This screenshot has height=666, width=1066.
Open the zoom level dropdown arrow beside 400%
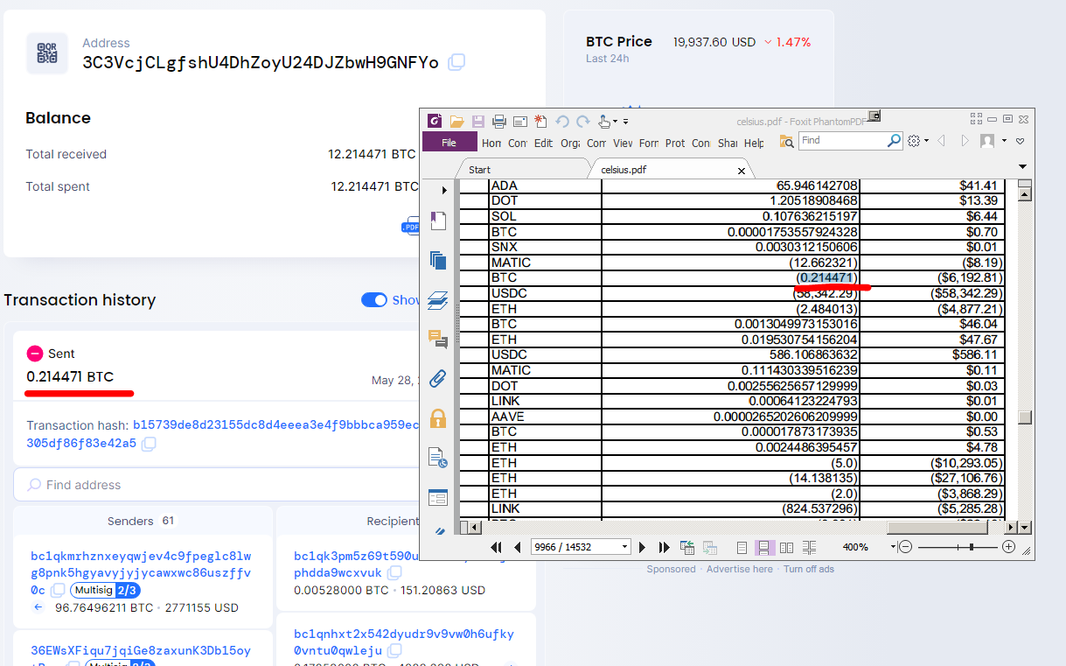[893, 547]
